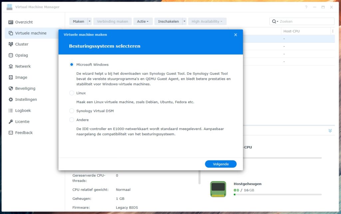Viewport: 341px width, 214px height.
Task: Click the Inschakelen button
Action: point(168,21)
